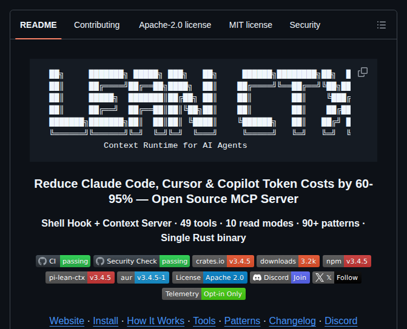
Task: Open the npm v3.4.5 badge
Action: click(x=347, y=261)
